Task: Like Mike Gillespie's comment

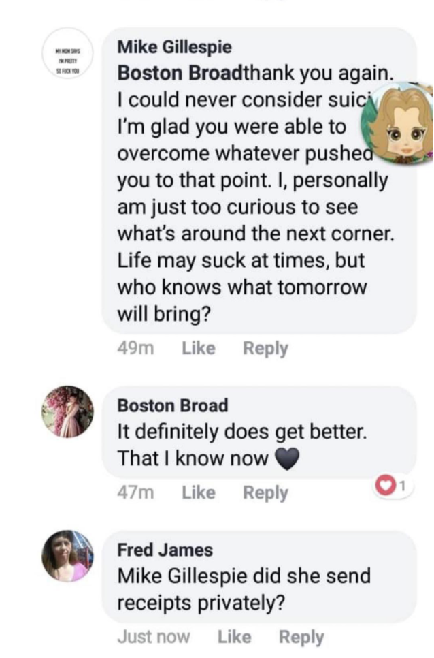Action: (199, 348)
